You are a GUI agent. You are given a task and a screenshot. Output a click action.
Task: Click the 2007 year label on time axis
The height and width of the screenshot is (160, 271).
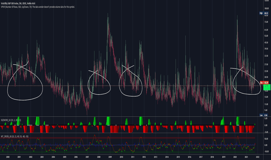tap(87, 157)
